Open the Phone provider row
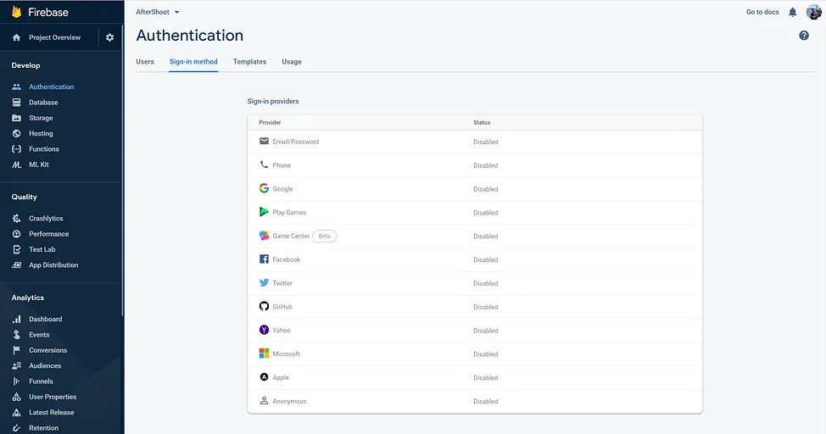 [x=475, y=165]
